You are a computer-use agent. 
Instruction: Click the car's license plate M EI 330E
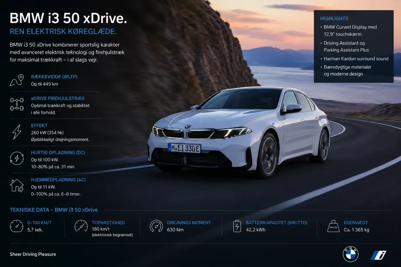click(x=184, y=148)
